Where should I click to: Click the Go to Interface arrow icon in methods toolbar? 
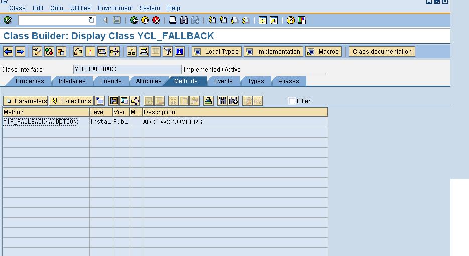(x=135, y=101)
